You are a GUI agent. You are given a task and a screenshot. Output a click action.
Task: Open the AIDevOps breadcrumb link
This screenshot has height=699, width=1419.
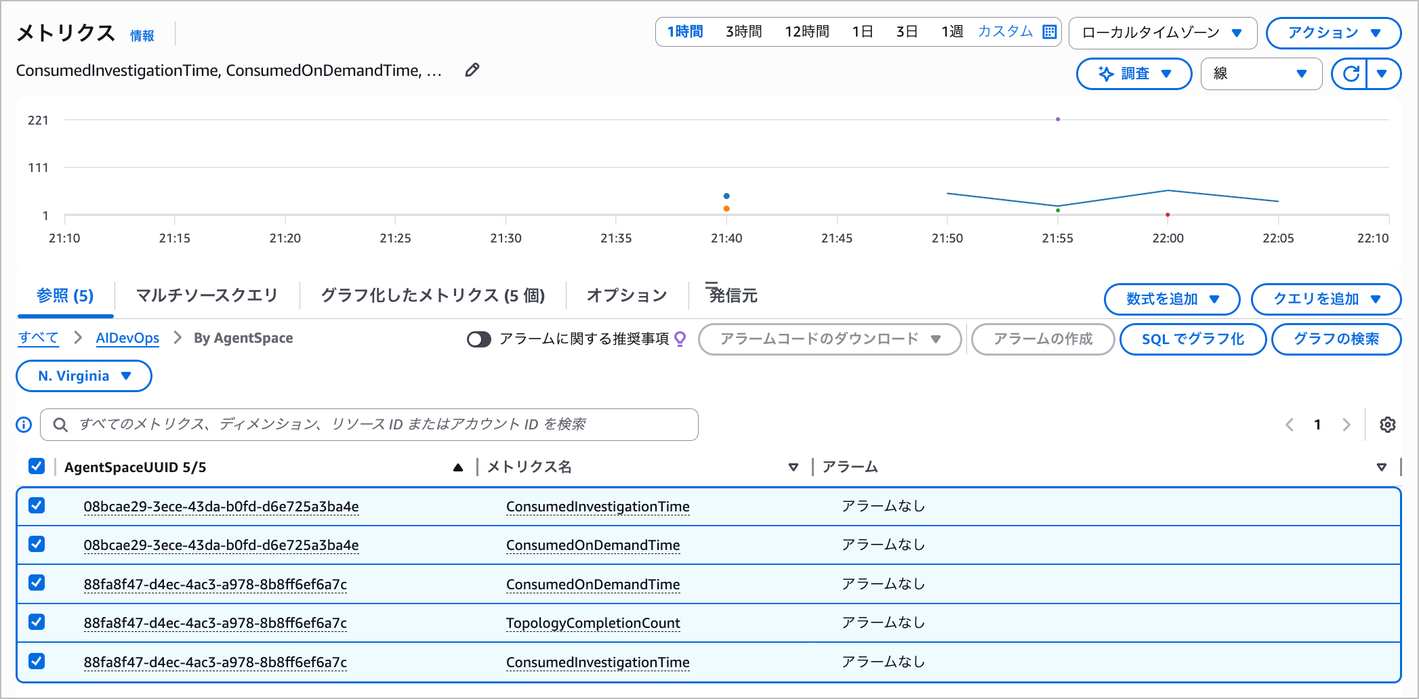pos(127,338)
